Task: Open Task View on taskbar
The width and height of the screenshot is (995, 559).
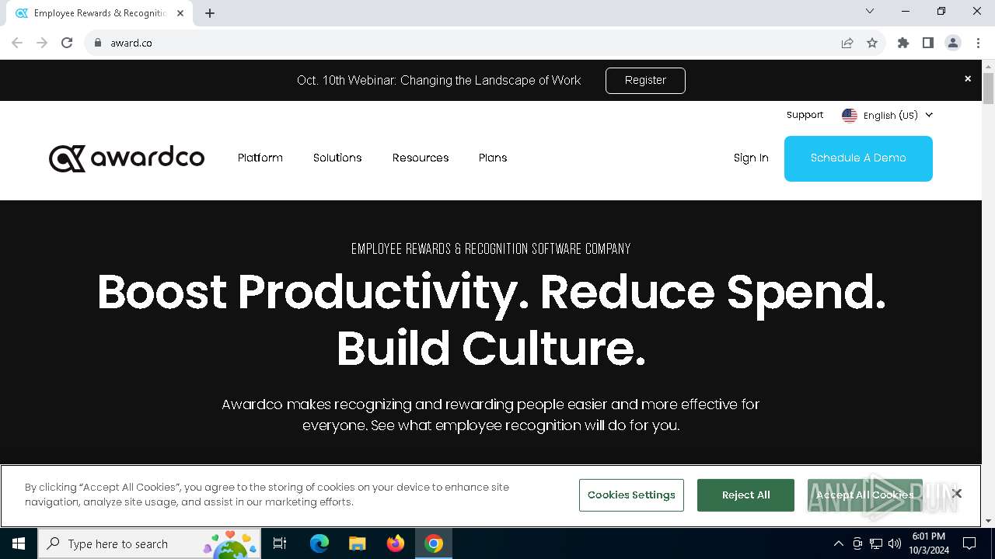Action: pos(280,543)
